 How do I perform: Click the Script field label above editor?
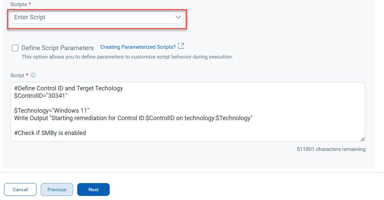coord(17,75)
